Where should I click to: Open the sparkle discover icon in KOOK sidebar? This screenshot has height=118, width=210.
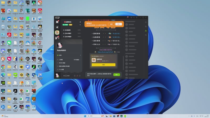57,27
